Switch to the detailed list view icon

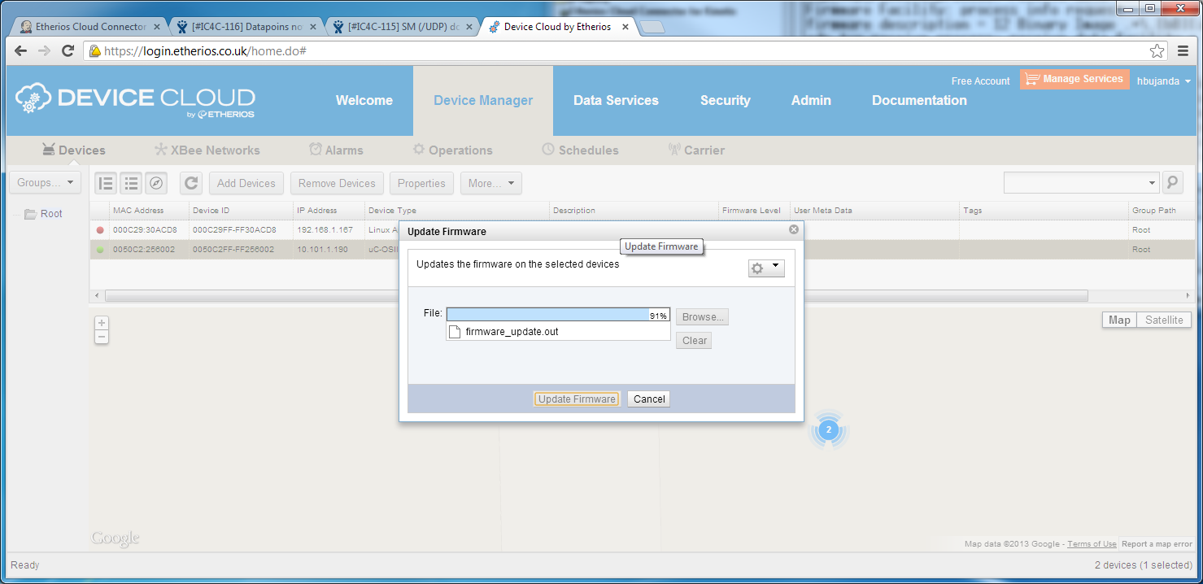coord(106,183)
